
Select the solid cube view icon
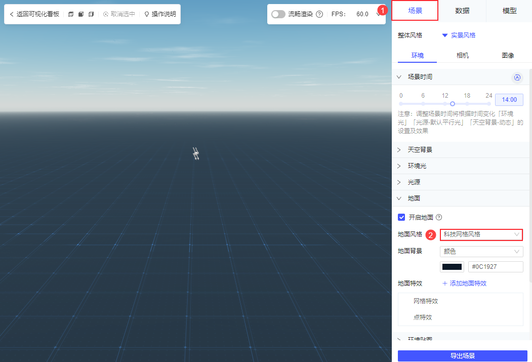[x=81, y=14]
